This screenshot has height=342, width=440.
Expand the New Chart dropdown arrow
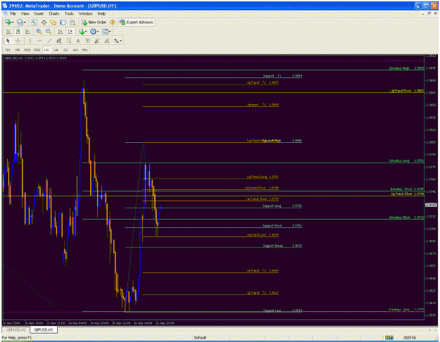pos(13,22)
